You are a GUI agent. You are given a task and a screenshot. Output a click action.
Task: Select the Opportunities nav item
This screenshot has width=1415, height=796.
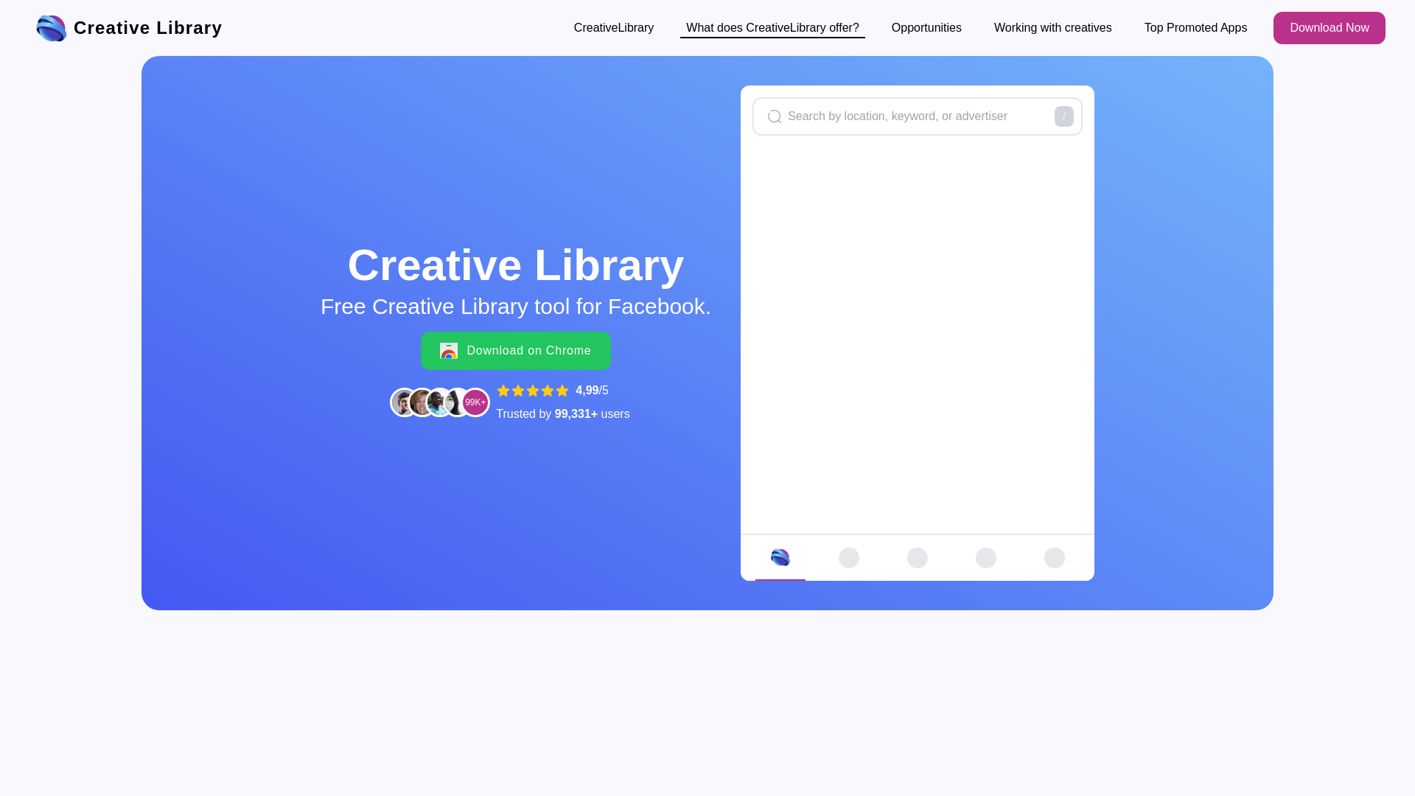[926, 28]
